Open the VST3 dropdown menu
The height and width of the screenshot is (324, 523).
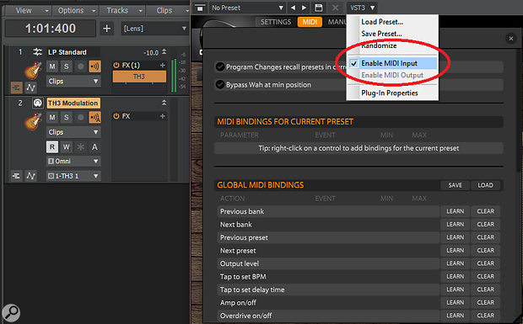(362, 8)
